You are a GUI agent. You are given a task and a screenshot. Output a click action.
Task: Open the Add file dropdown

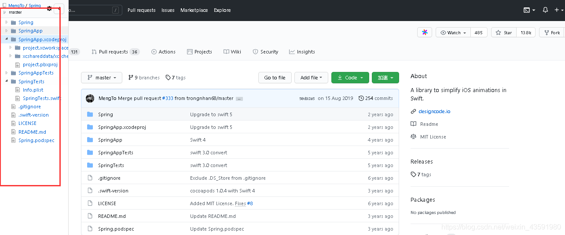click(311, 78)
